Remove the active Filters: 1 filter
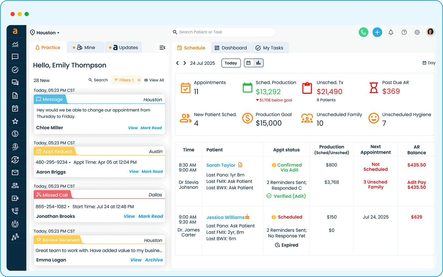The image size is (443, 277). [x=139, y=80]
